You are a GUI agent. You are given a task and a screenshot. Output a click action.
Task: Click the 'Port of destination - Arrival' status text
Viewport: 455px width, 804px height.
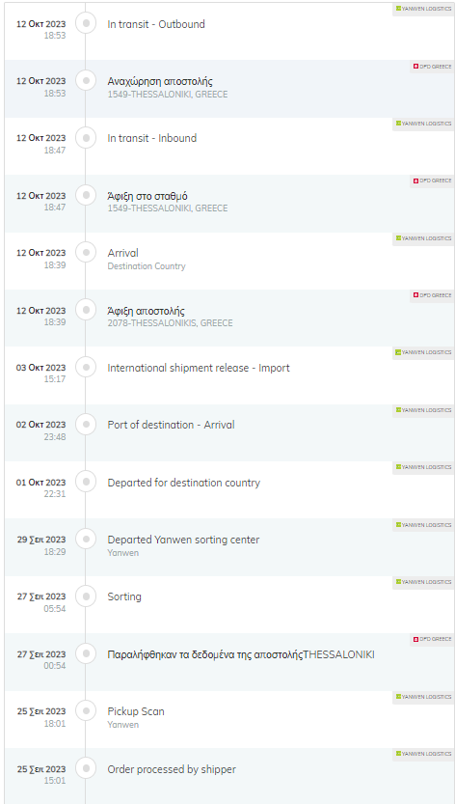(x=172, y=425)
